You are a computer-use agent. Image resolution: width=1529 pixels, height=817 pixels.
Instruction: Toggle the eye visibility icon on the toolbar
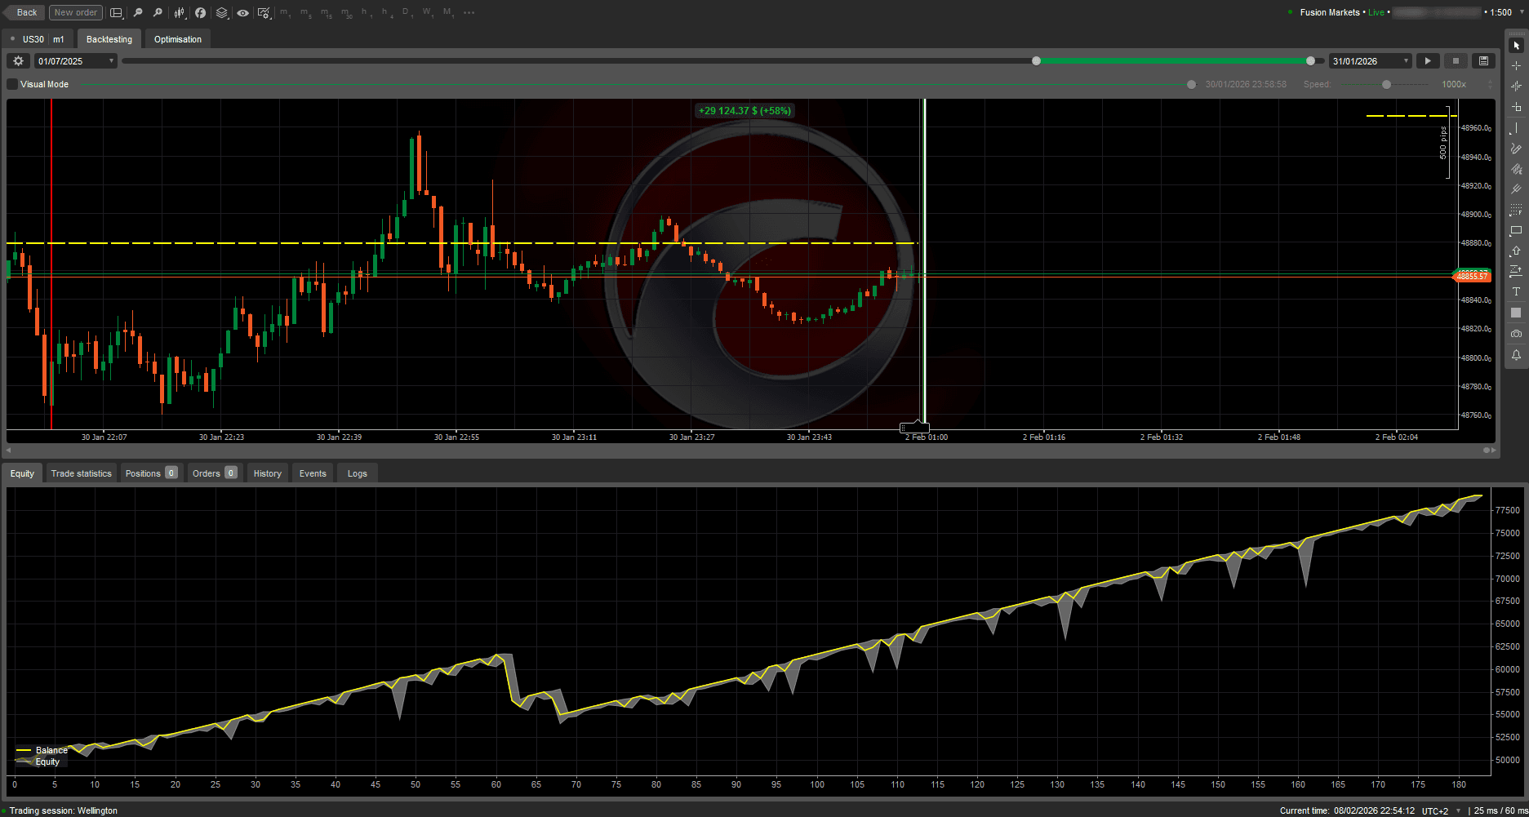(242, 12)
